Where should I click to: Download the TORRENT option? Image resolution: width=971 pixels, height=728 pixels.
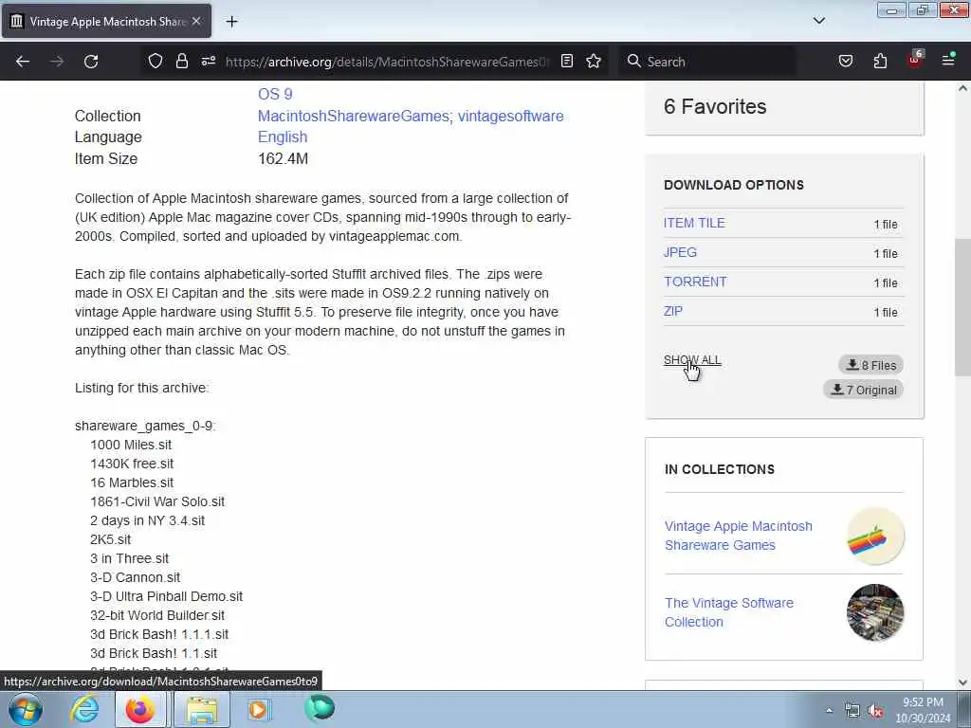(x=695, y=282)
